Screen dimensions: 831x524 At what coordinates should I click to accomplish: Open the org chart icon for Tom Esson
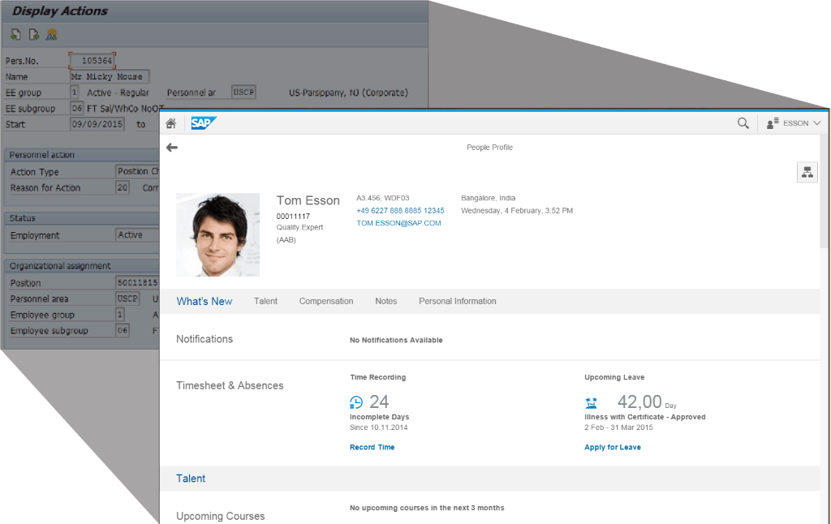(x=807, y=172)
